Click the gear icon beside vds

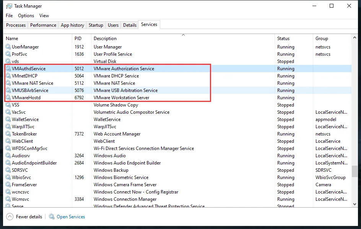[x=8, y=61]
